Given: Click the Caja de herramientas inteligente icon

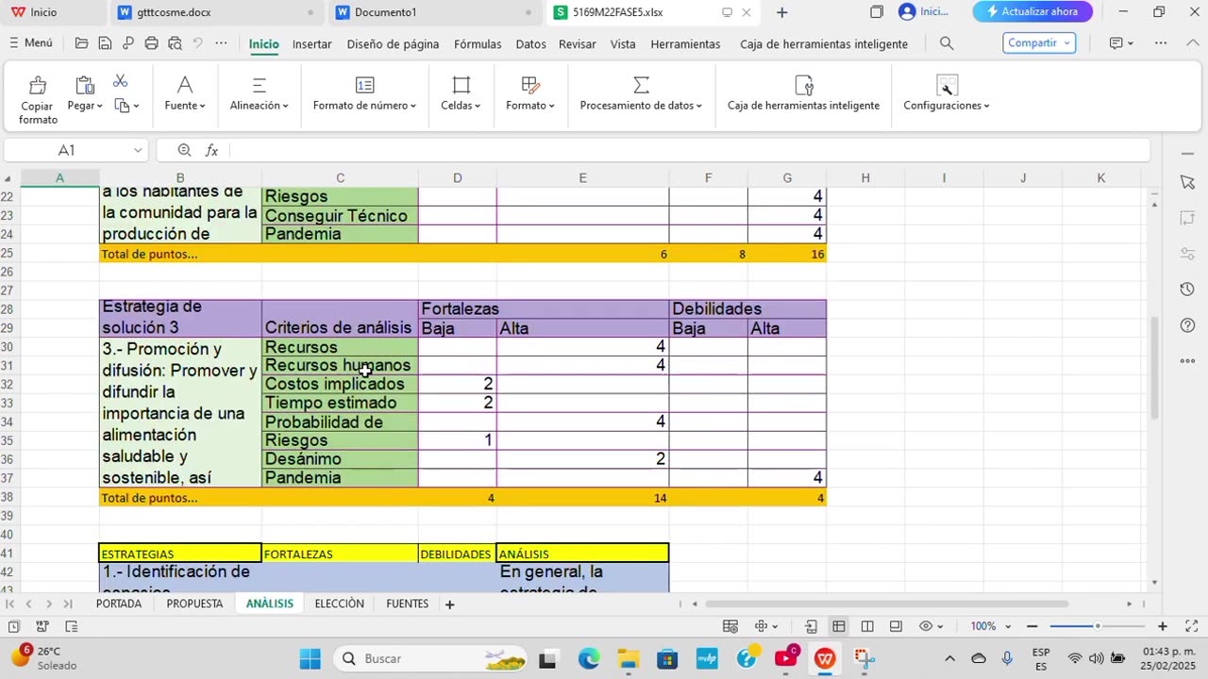Looking at the screenshot, I should (804, 86).
